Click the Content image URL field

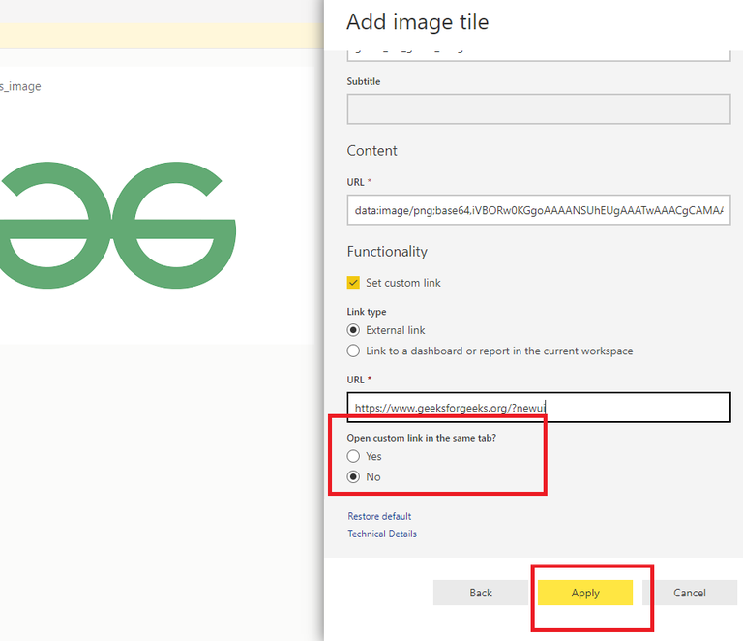point(539,210)
